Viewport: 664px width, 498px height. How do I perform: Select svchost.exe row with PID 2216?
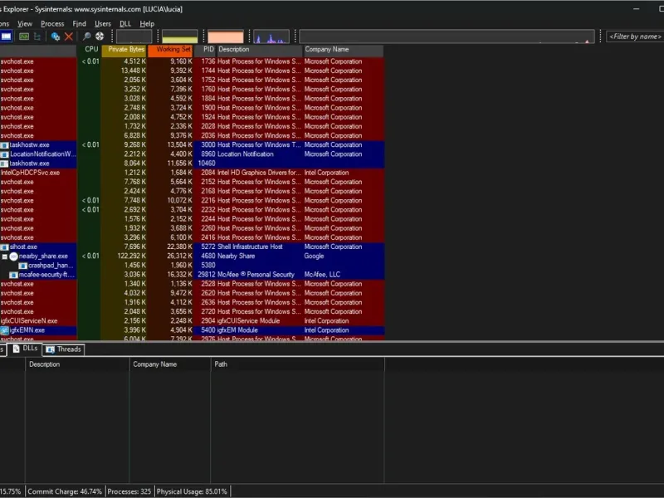193,201
